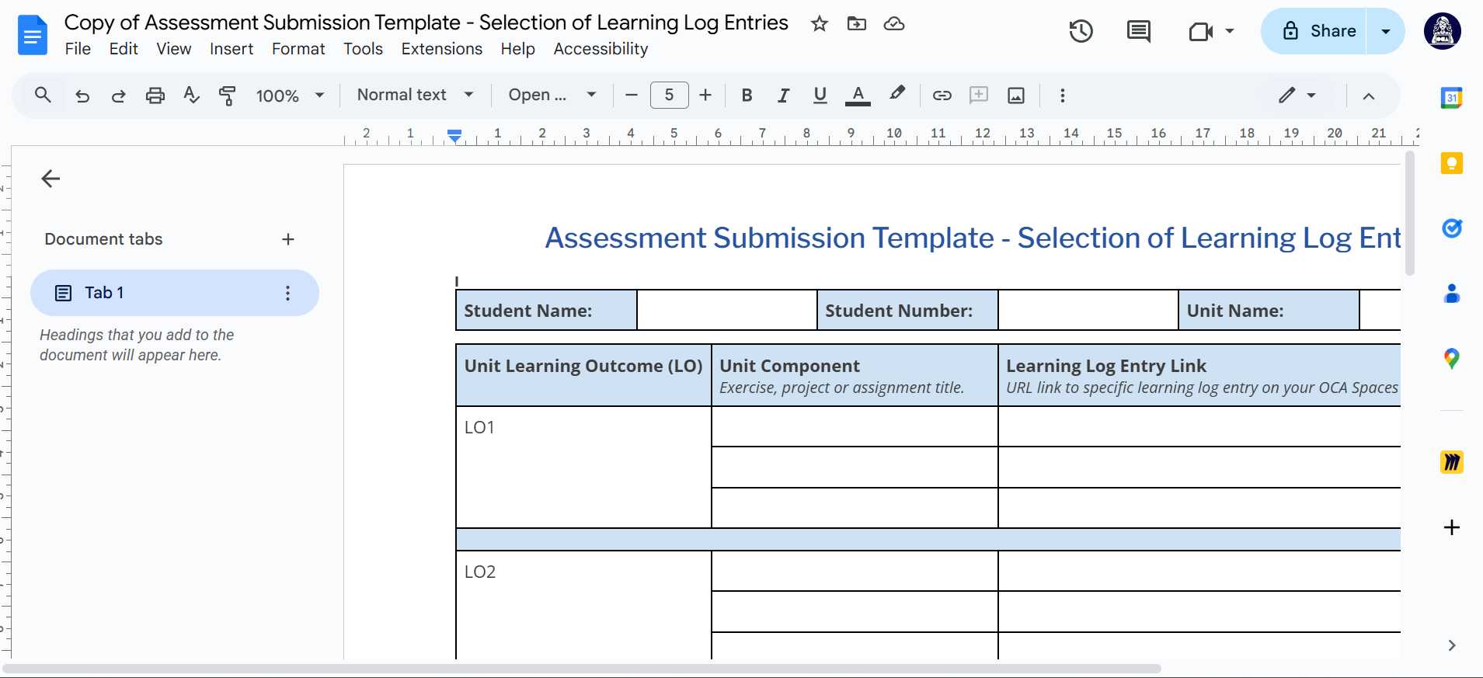
Task: Open Google Tasks side panel
Action: pos(1452,228)
